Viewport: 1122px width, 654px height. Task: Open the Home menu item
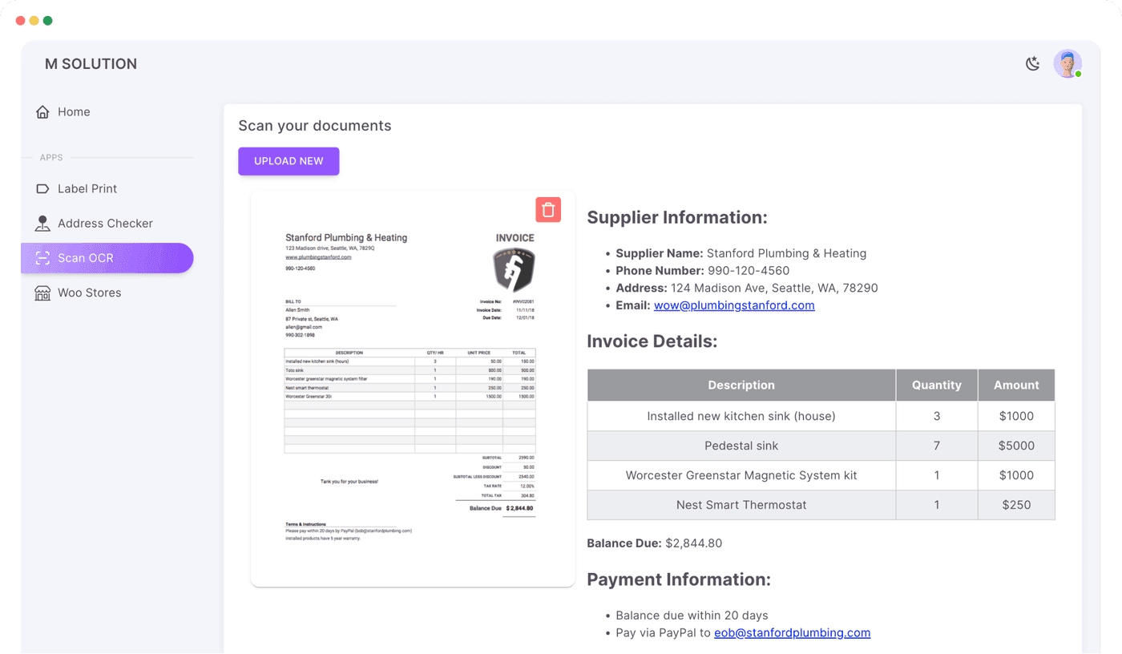(x=107, y=112)
